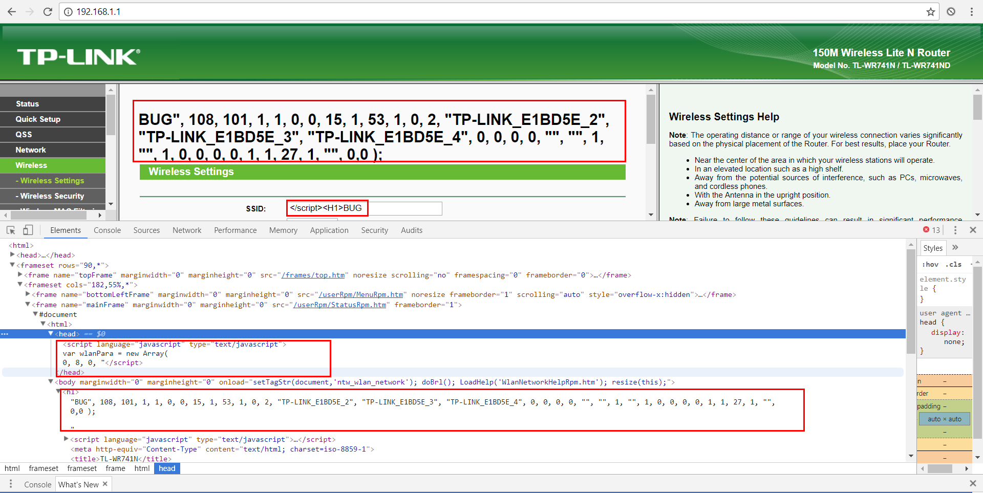Activate the DevTools inspect element tool
Image resolution: width=983 pixels, height=493 pixels.
point(11,230)
